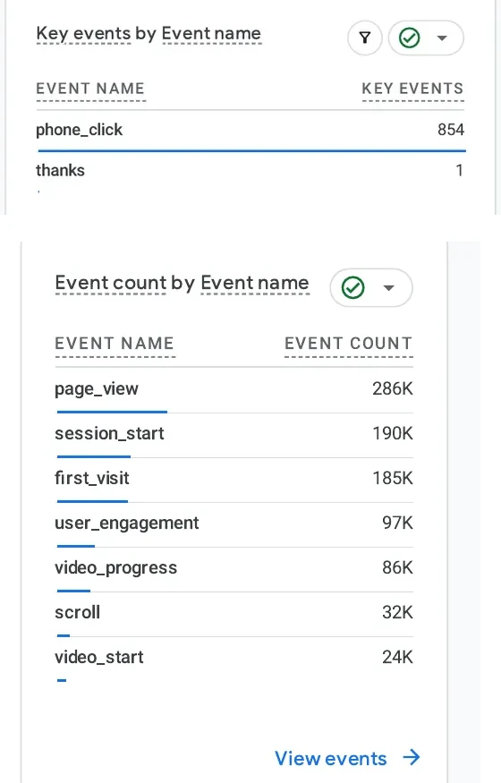The width and height of the screenshot is (501, 783).
Task: Click the View events link
Action: pyautogui.click(x=331, y=759)
